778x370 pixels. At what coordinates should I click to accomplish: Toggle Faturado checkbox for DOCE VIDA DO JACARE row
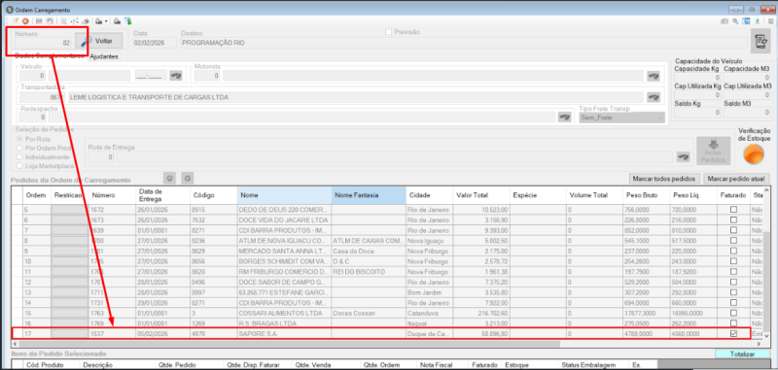(x=733, y=219)
